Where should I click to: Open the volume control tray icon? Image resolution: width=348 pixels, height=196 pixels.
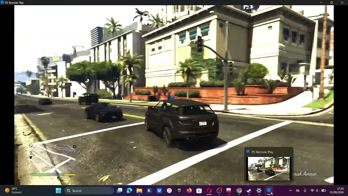(x=317, y=191)
